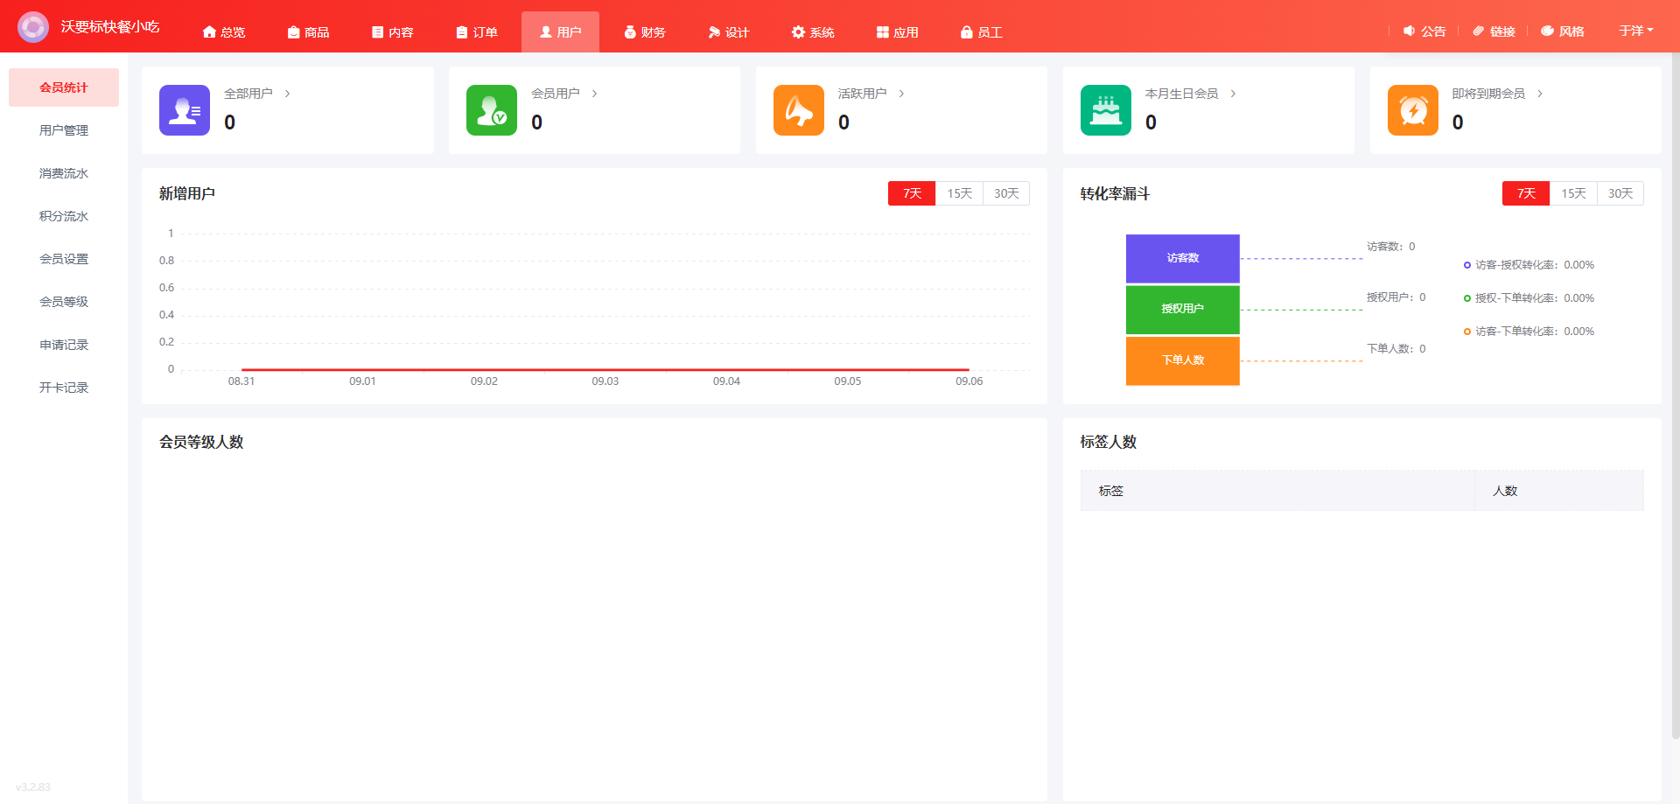The image size is (1680, 804).
Task: Open 用户管理 in the sidebar
Action: coord(64,130)
